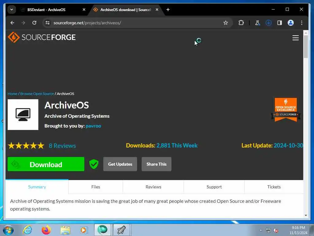This screenshot has height=236, width=314.
Task: Go to Home breadcrumb link
Action: point(12,94)
